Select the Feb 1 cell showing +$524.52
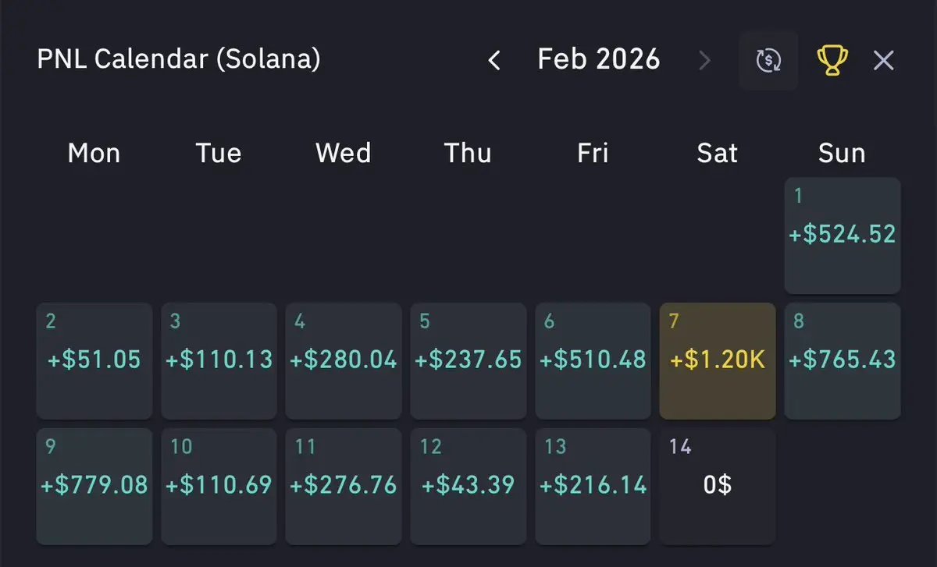This screenshot has width=937, height=567. click(843, 236)
